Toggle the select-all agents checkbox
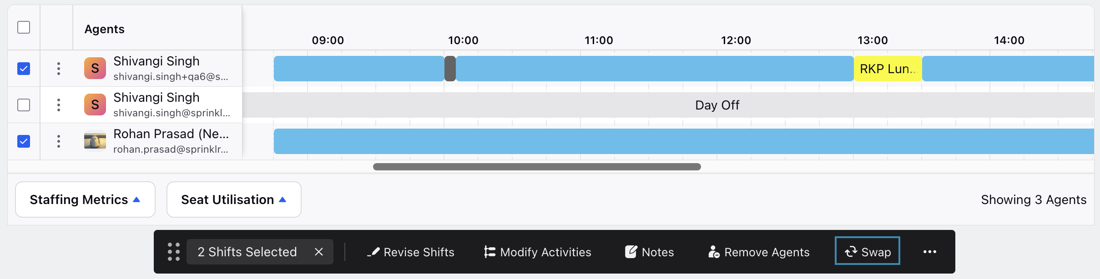 click(24, 27)
